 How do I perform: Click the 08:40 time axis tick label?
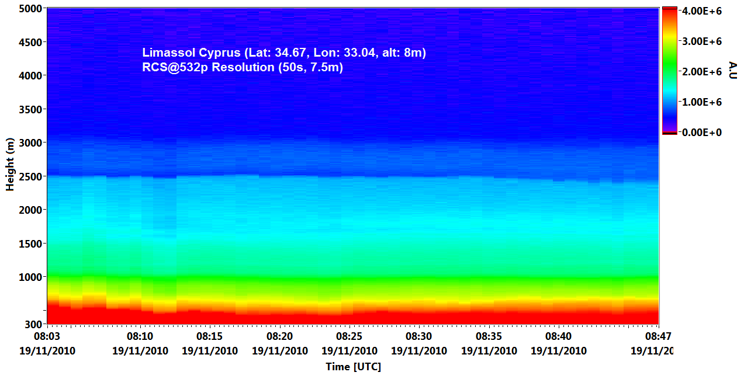tap(558, 337)
